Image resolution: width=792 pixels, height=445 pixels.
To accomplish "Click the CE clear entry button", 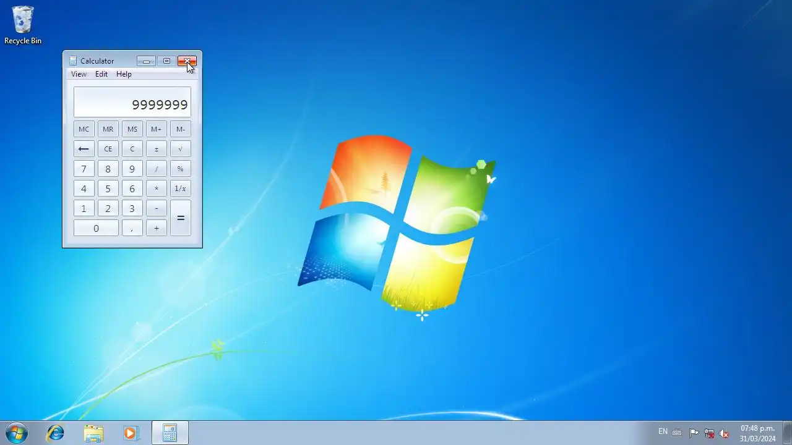I will coord(108,149).
